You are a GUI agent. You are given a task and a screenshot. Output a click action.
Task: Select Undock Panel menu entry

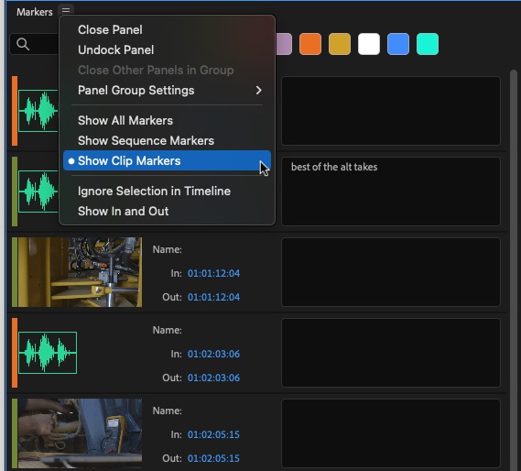(x=115, y=50)
